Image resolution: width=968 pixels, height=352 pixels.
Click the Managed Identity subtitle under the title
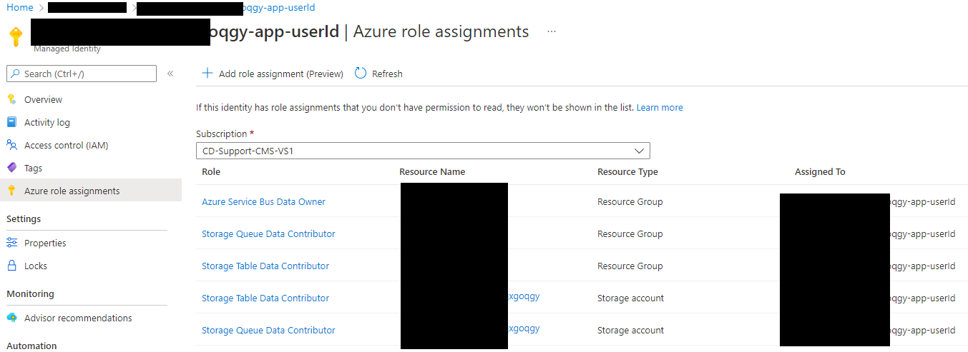[x=67, y=49]
